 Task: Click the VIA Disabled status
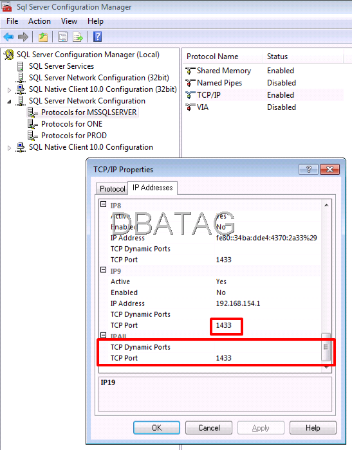pos(281,107)
